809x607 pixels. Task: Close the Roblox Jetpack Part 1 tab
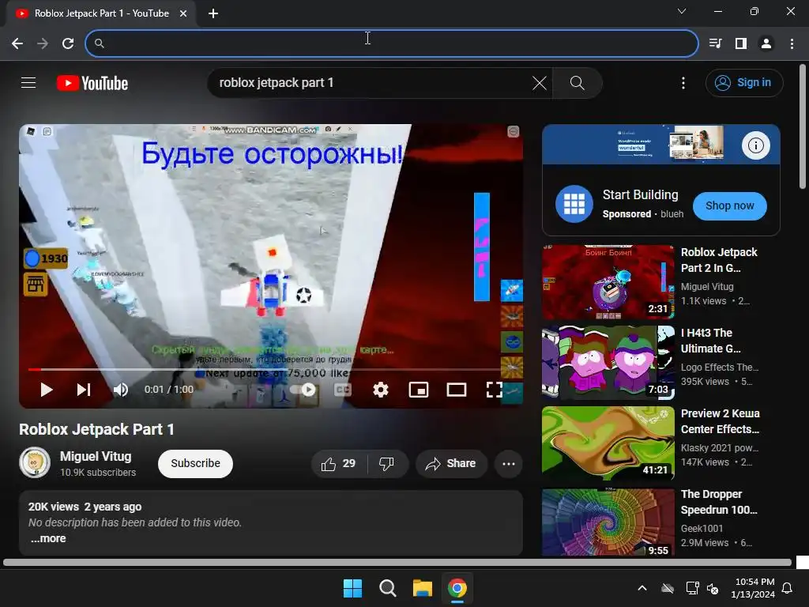tap(183, 13)
